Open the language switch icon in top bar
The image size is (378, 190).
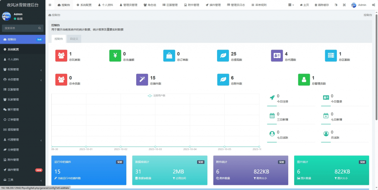(336, 5)
